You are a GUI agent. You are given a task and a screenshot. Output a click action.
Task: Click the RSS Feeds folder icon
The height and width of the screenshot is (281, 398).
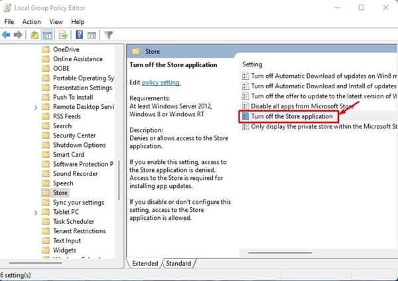(46, 116)
